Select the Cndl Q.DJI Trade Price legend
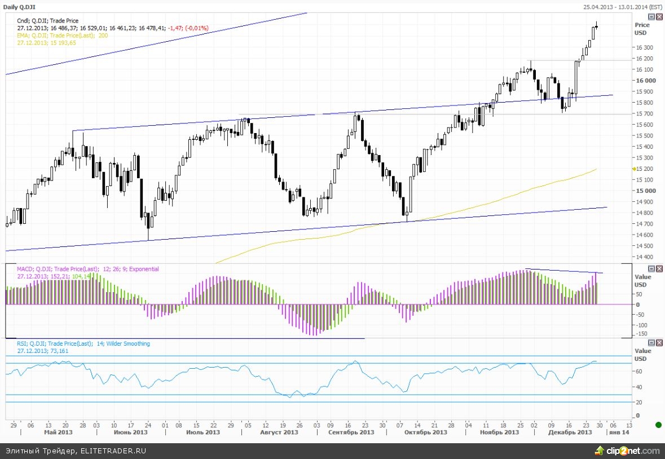665x459 pixels. tap(48, 20)
